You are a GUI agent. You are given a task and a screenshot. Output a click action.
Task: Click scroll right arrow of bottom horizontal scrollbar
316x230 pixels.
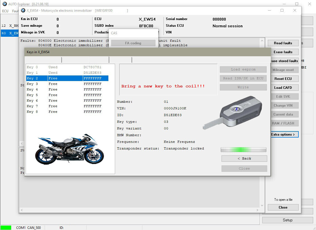(x=257, y=210)
